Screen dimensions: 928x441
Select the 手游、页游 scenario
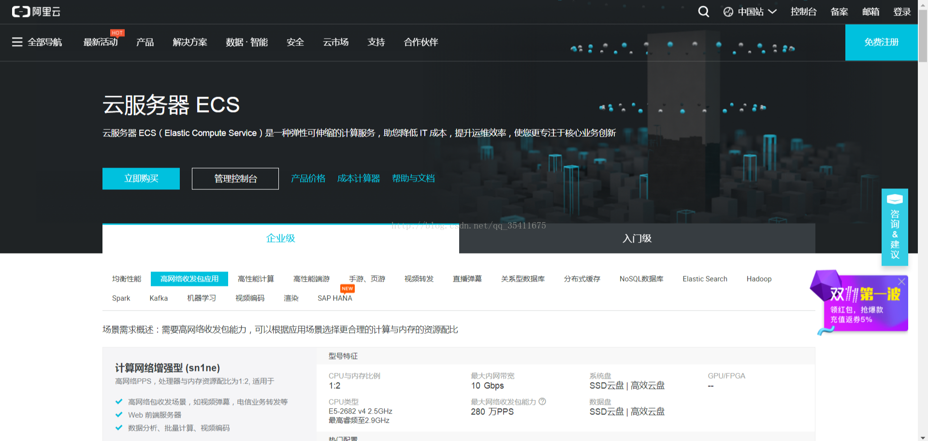point(367,279)
